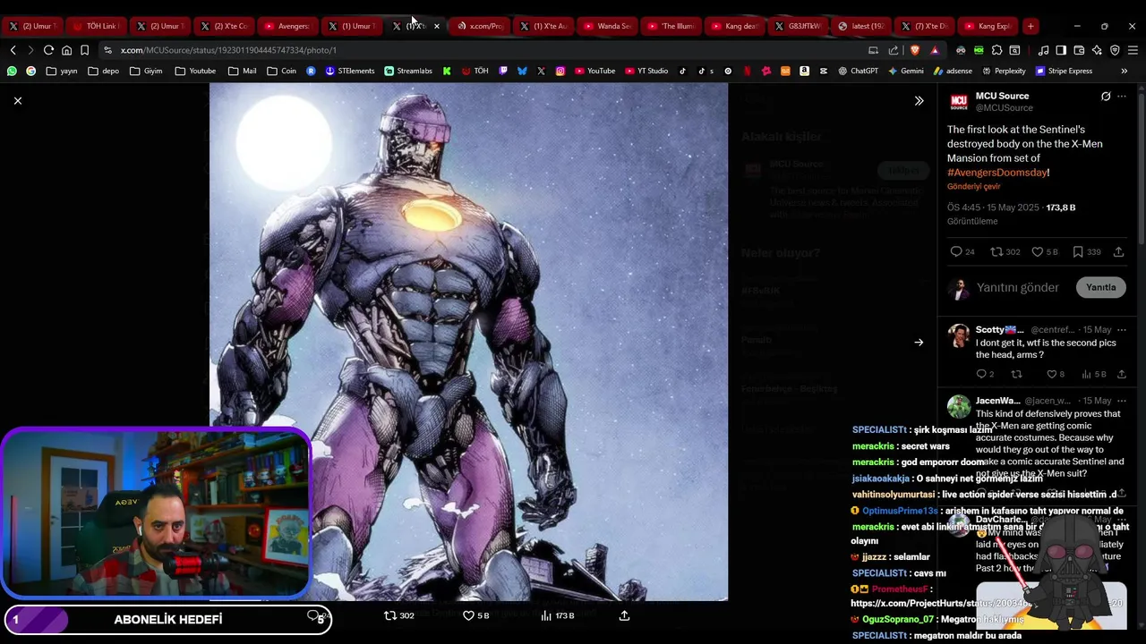Open the Giyim bookmarks folder
This screenshot has height=644, width=1146.
click(x=146, y=71)
